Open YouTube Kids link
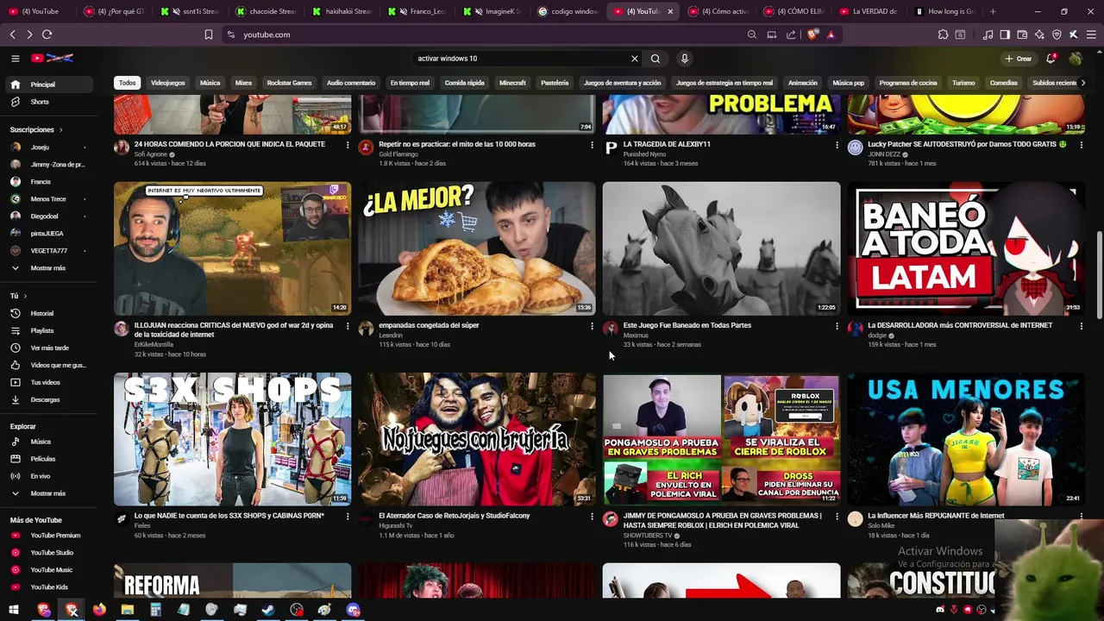1104x621 pixels. [51, 587]
